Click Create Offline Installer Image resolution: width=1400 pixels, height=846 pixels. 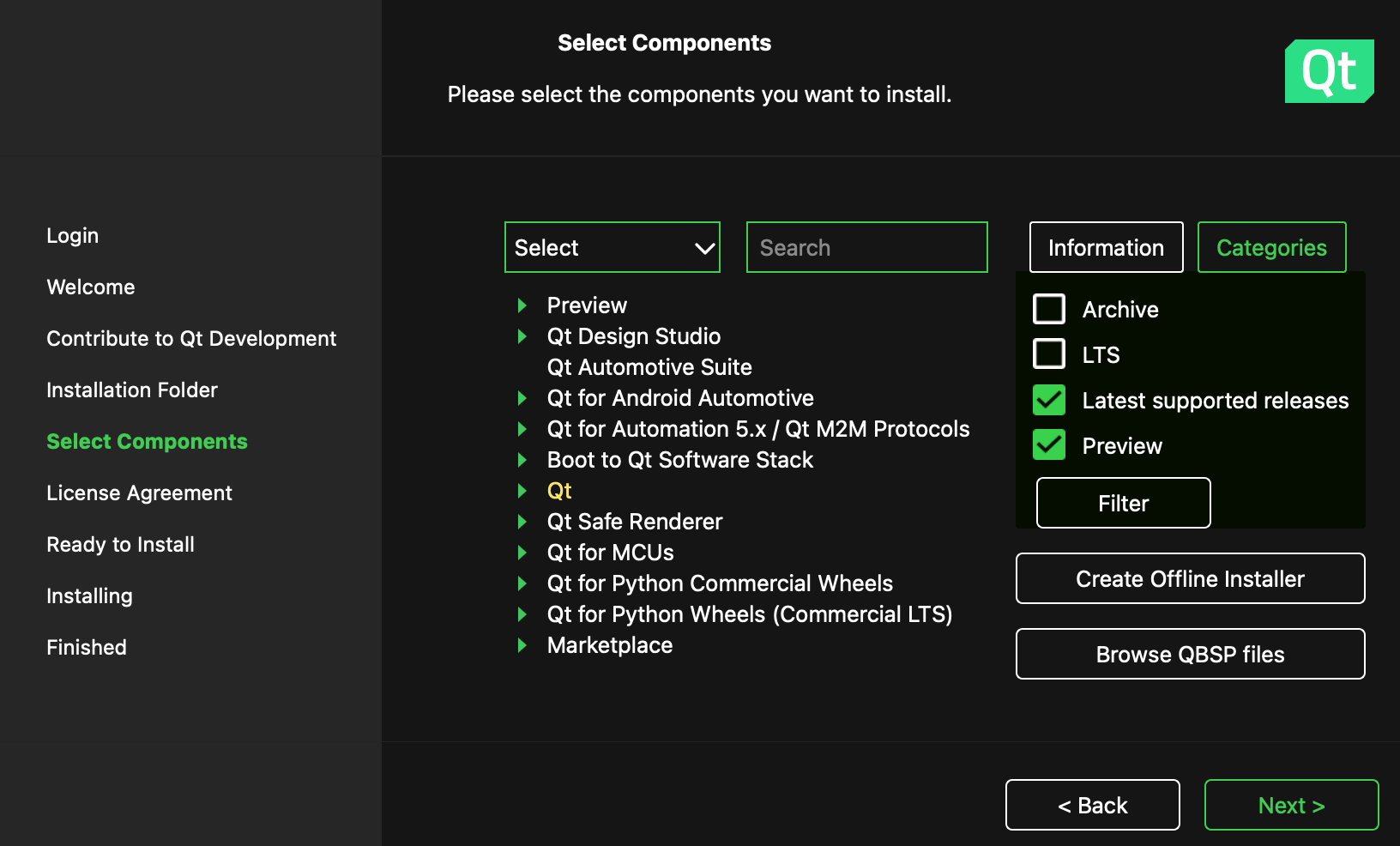(1190, 578)
